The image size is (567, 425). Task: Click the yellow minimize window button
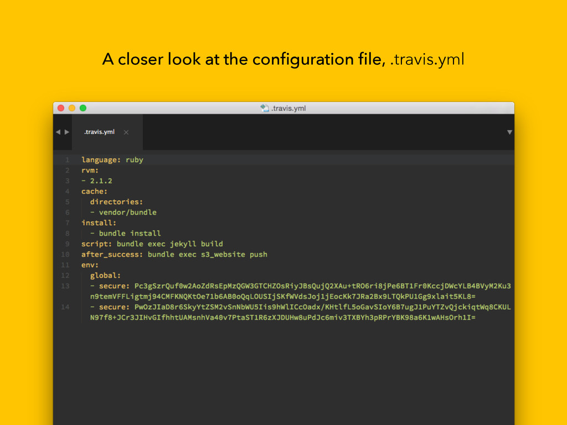pos(72,108)
